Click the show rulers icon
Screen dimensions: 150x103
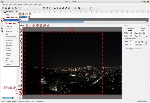145,42
